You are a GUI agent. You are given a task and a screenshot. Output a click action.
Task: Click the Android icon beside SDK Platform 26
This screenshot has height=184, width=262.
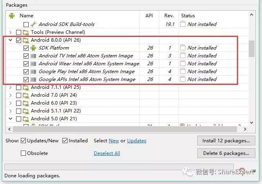33,48
